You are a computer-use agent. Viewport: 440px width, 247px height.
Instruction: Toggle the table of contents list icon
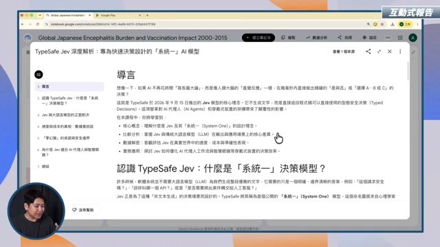click(38, 75)
